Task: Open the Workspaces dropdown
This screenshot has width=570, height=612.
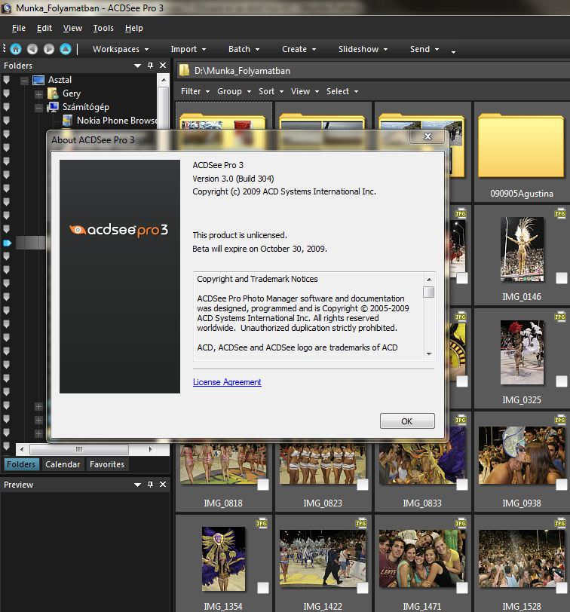Action: (120, 49)
